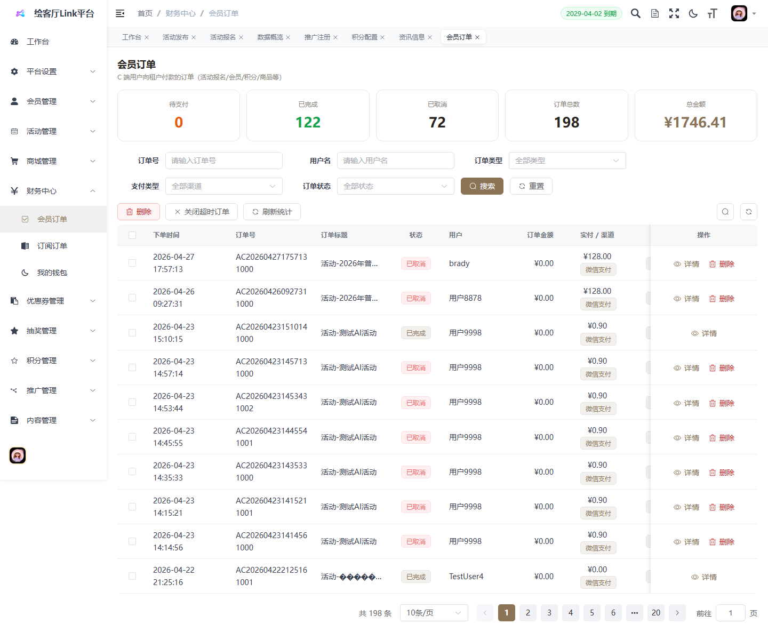Screen dimensions: 768x632
Task: Check the row for order AC20260423145343
Action: tap(132, 402)
